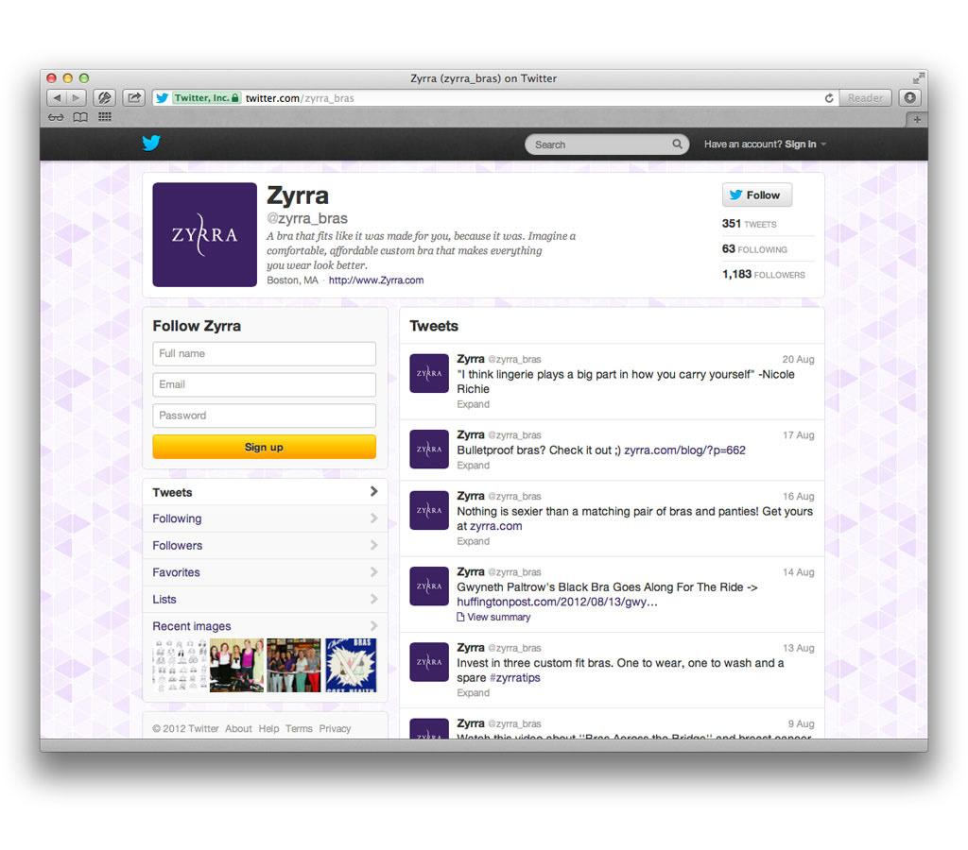Open the Sign in dropdown
This screenshot has width=968, height=850.
[805, 144]
